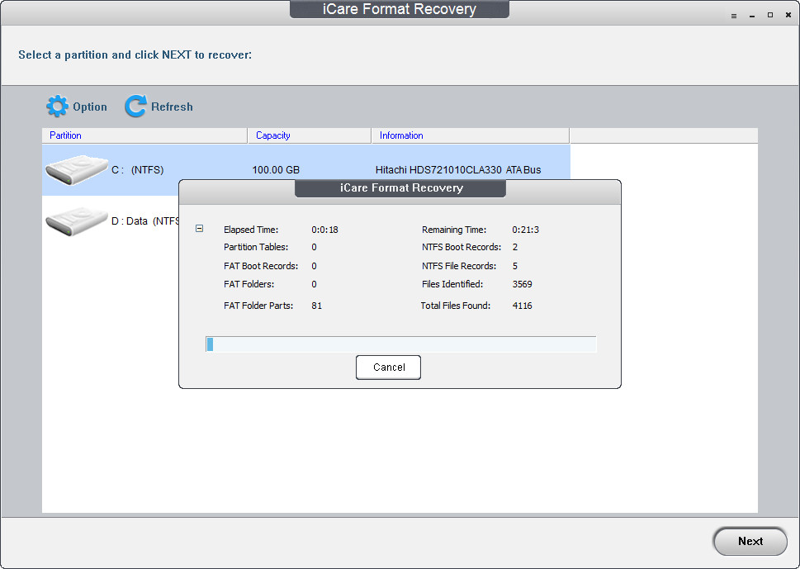Click the Next button
The image size is (800, 569).
[x=750, y=542]
